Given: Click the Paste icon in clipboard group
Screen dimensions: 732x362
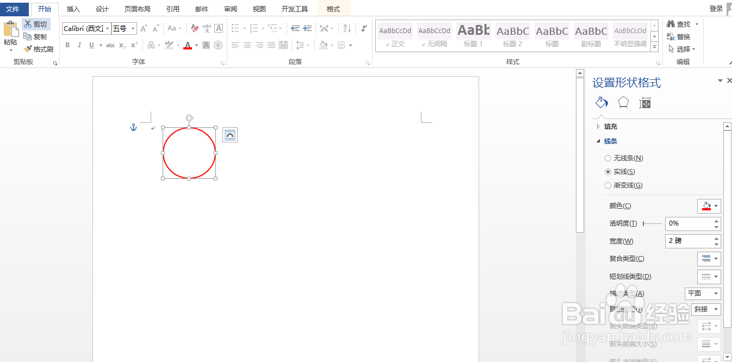Looking at the screenshot, I should (10, 30).
